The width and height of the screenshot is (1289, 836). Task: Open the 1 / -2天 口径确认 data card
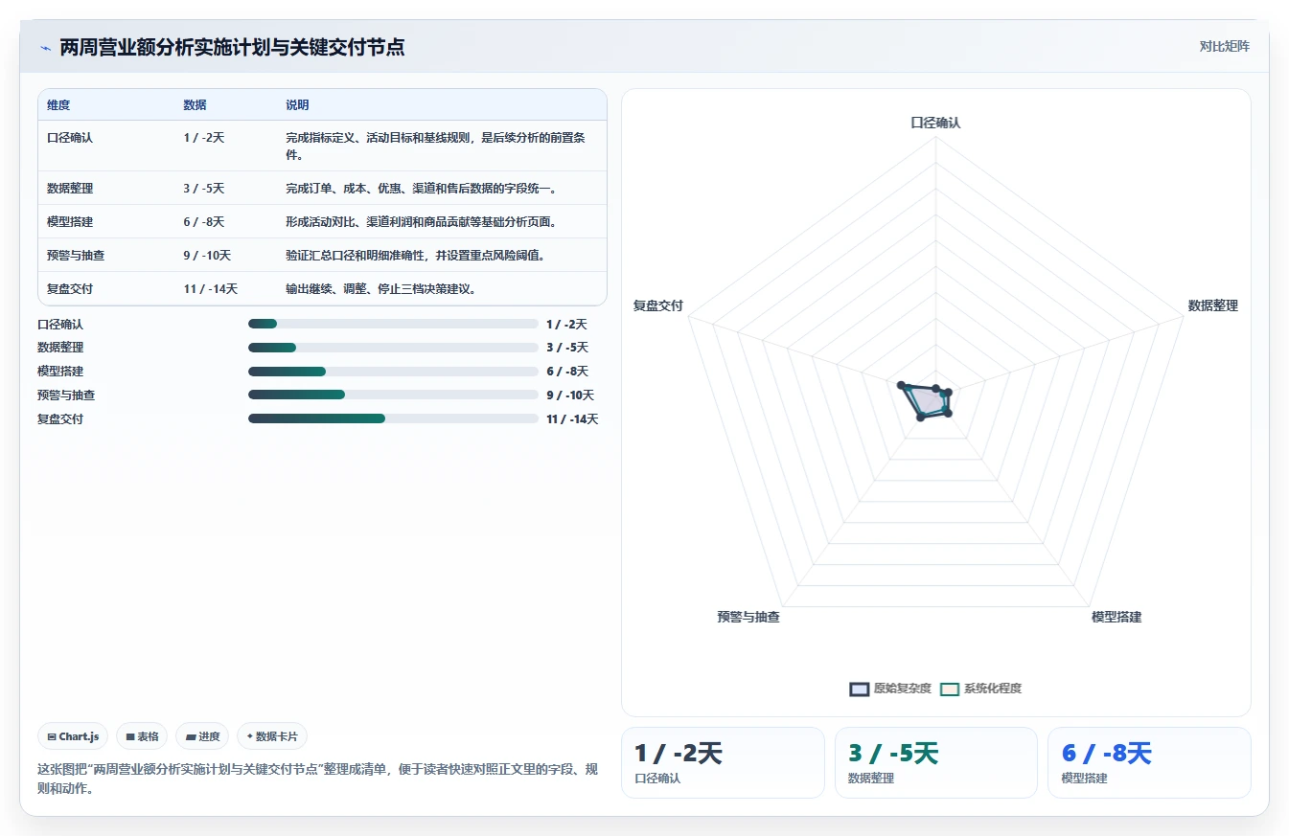pos(723,762)
